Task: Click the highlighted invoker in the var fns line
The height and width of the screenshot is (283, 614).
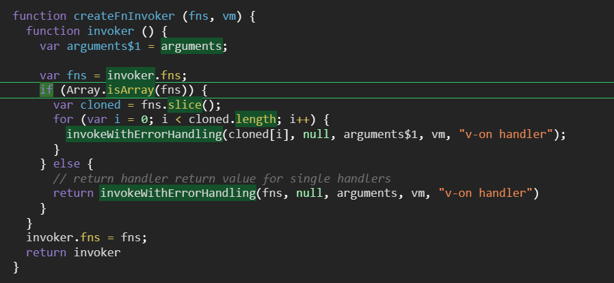Action: 131,75
